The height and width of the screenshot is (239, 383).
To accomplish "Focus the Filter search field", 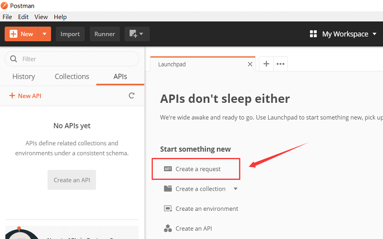I will [77, 59].
